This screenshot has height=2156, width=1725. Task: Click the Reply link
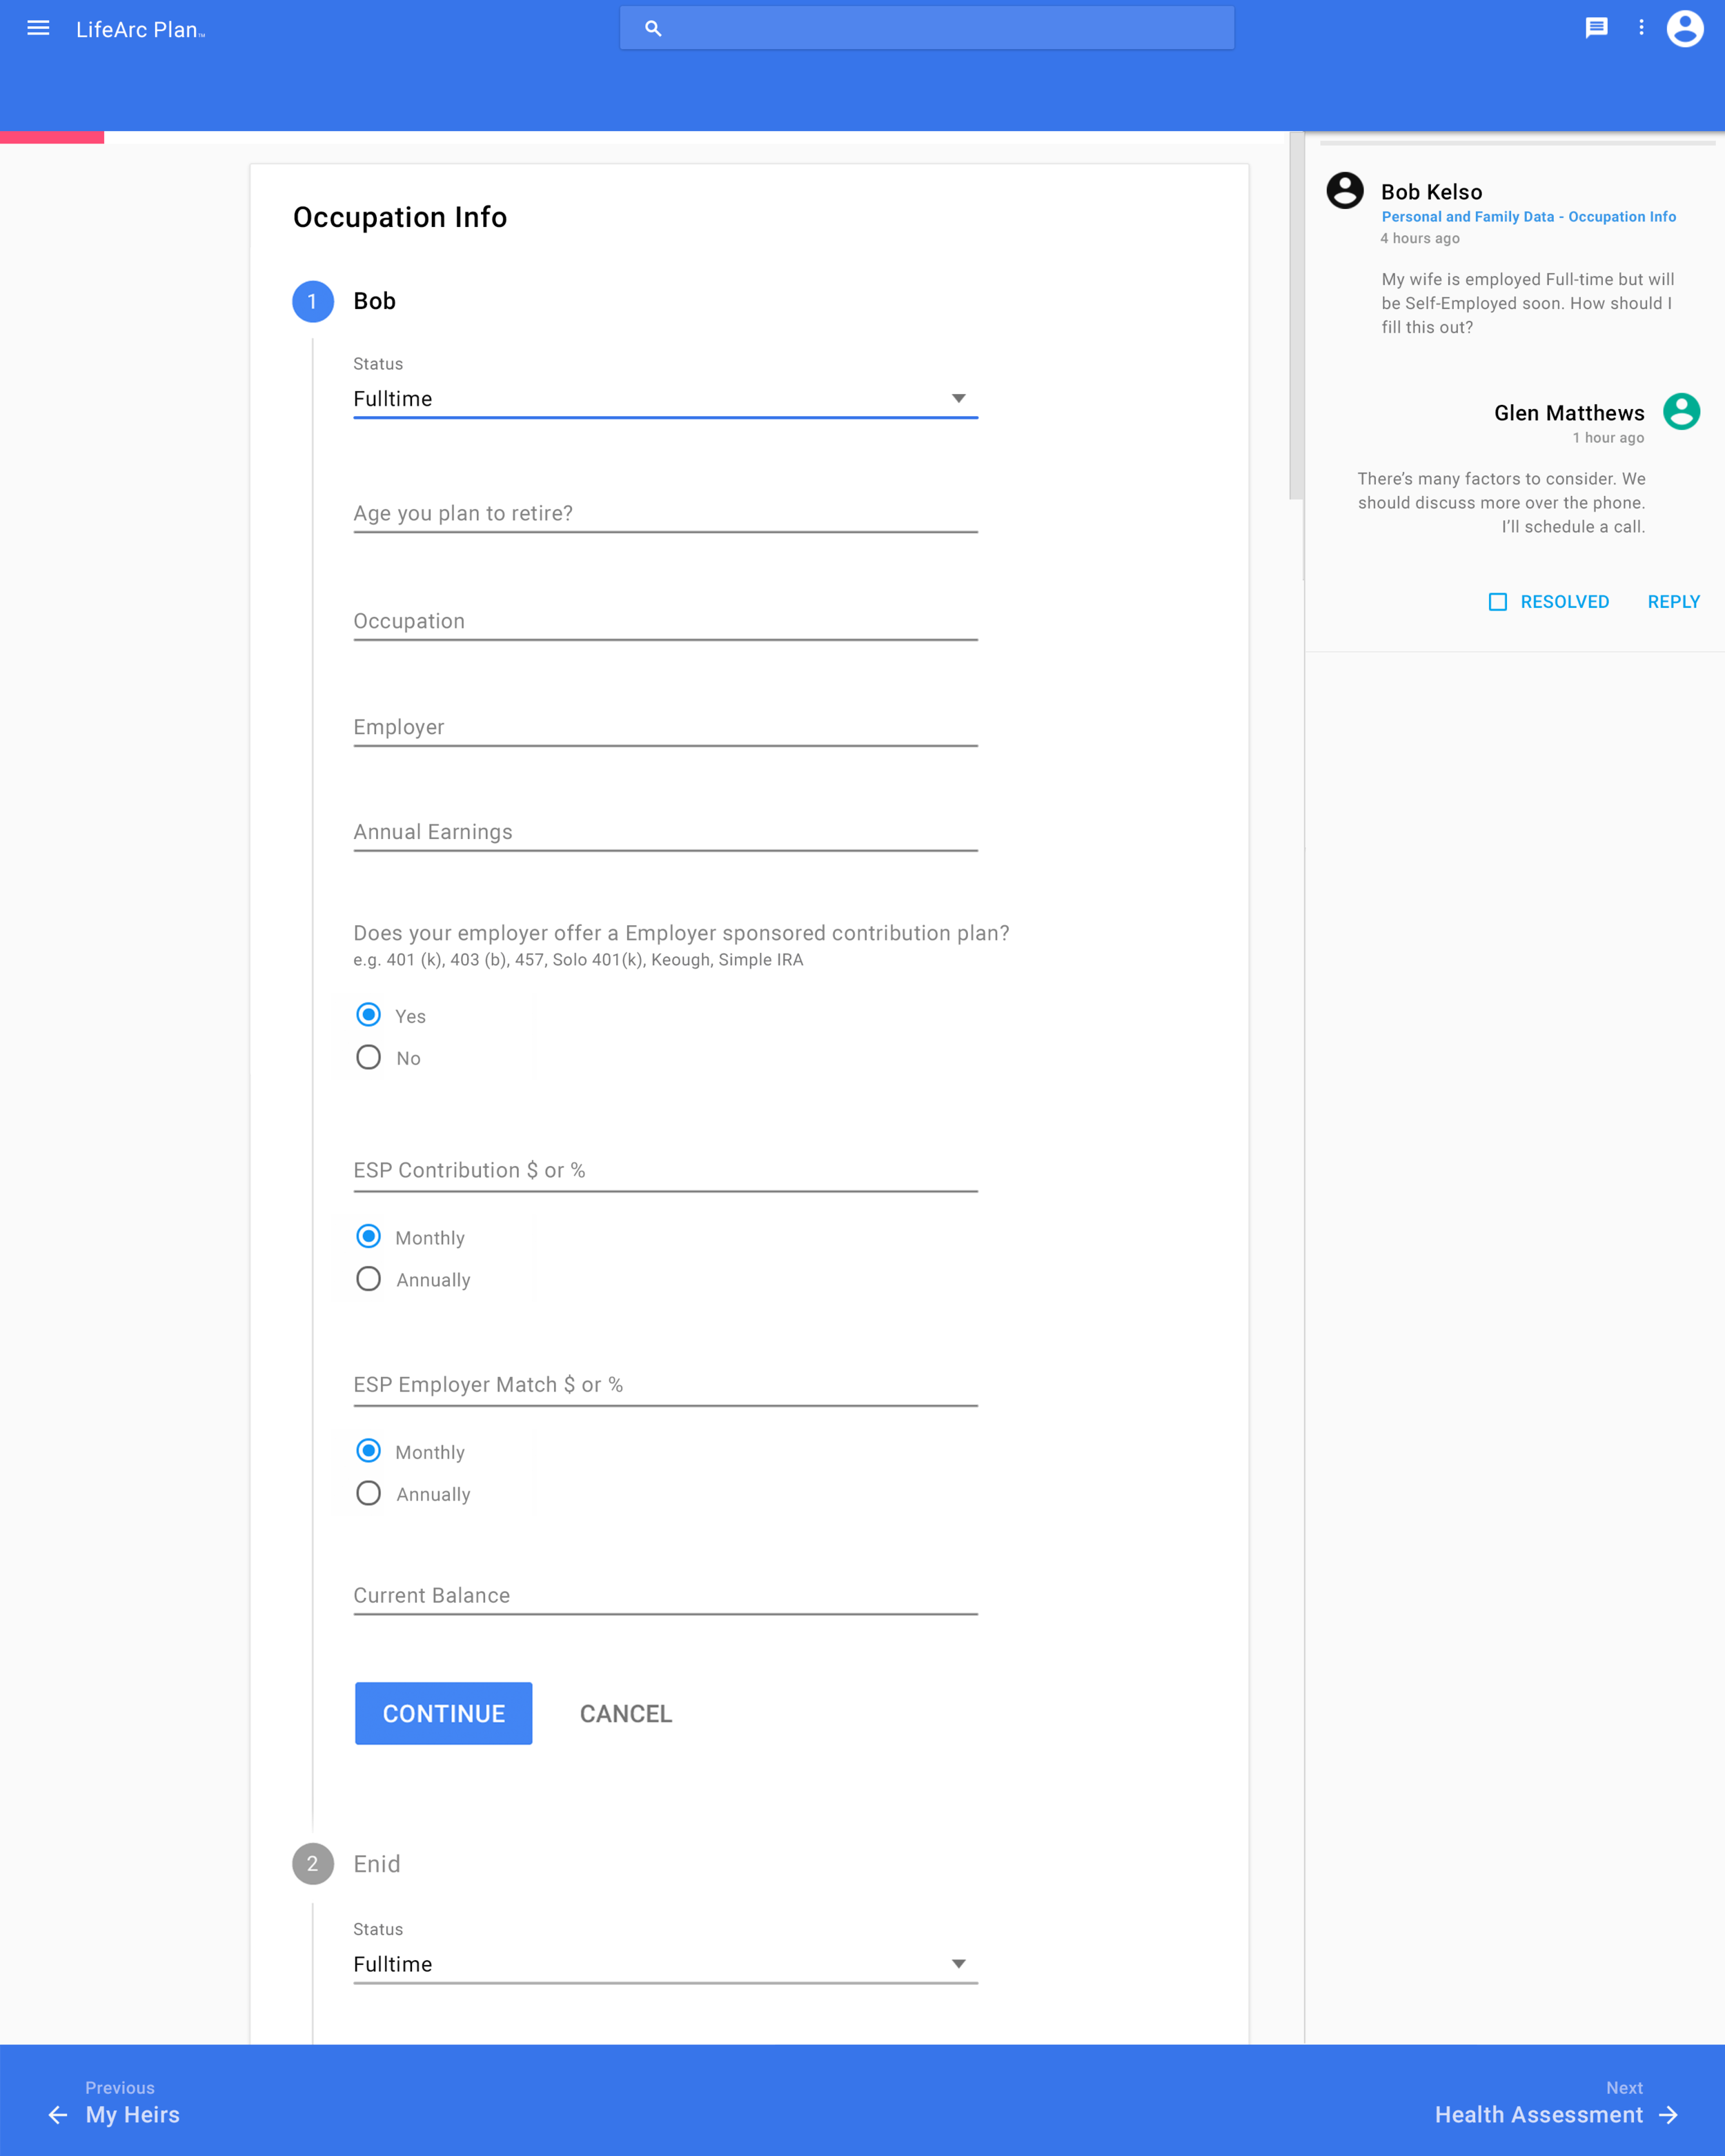click(x=1673, y=602)
